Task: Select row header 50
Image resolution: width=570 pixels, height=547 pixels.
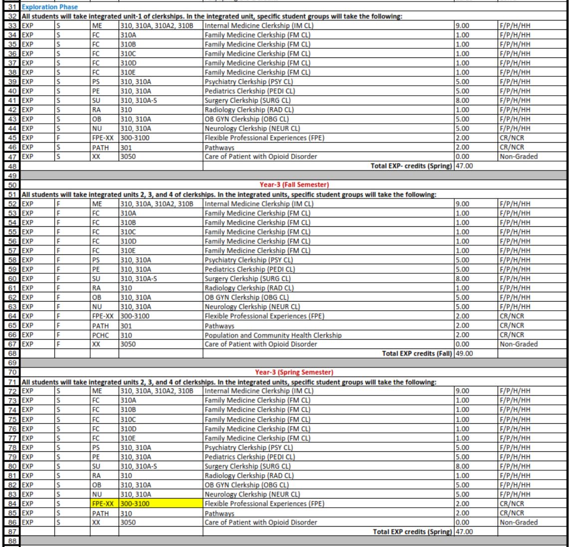Action: point(10,184)
